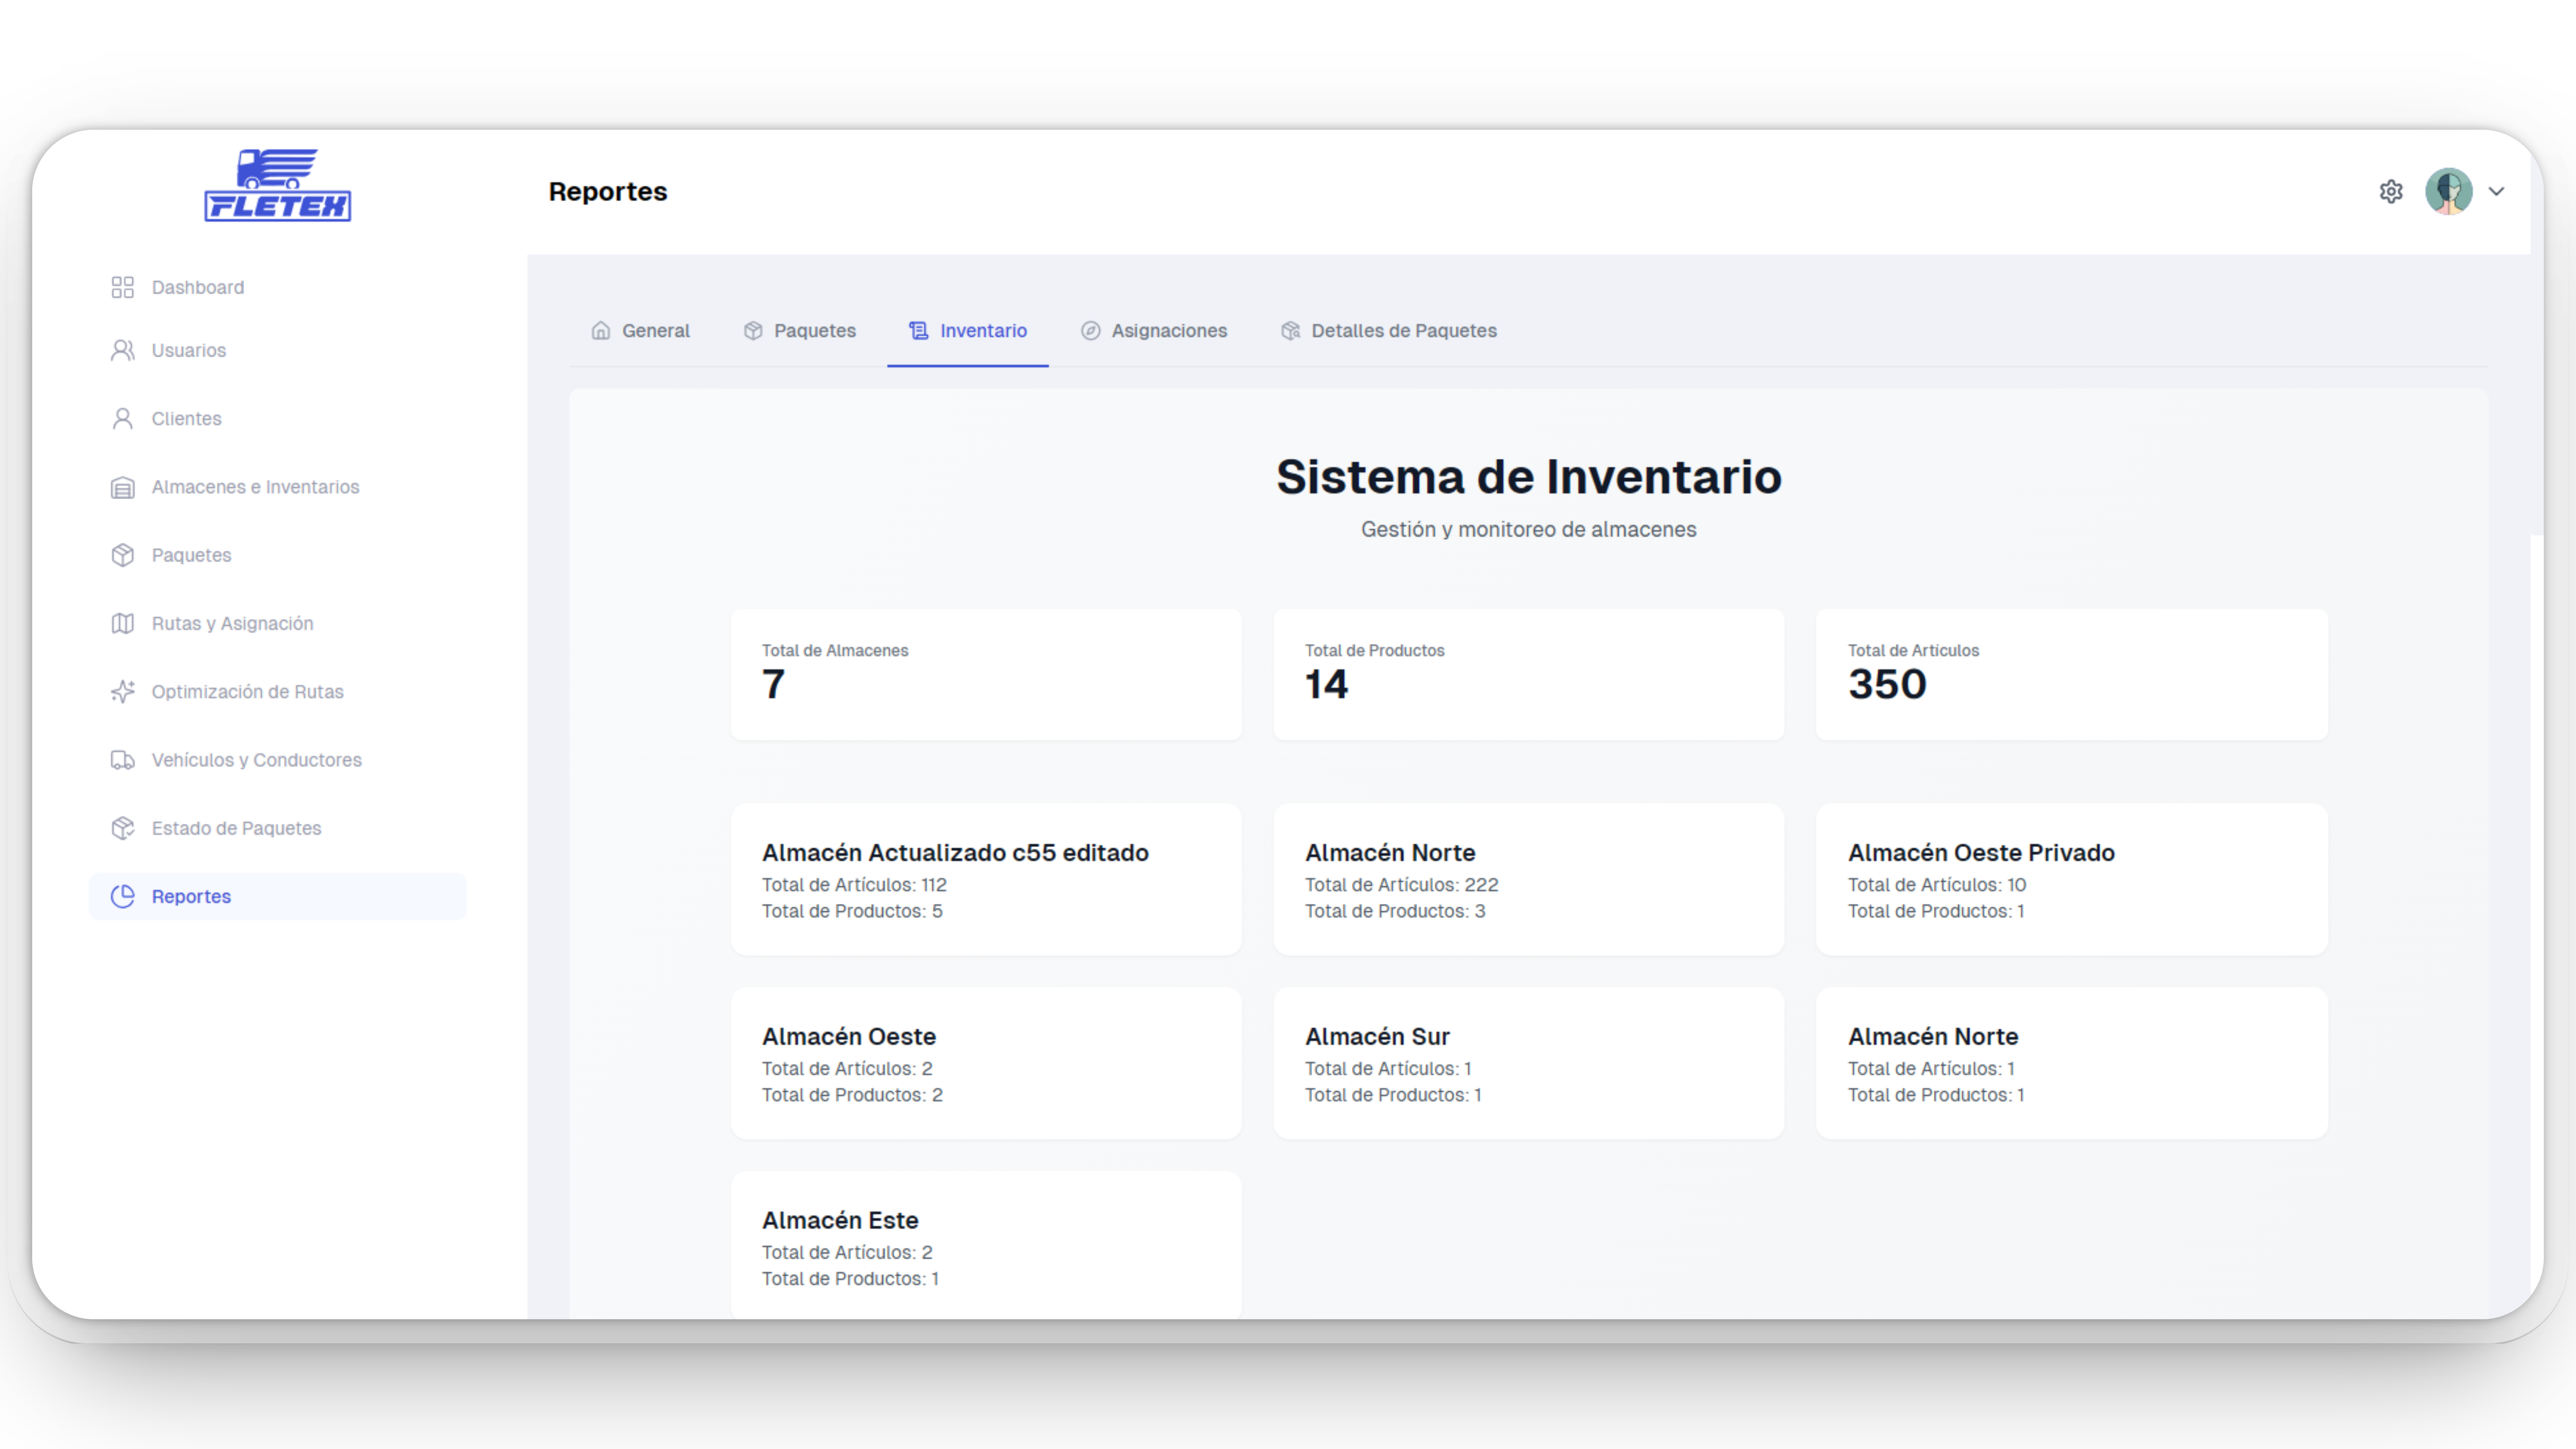Click the Estado de Paquetes box icon
The height and width of the screenshot is (1449, 2576).
pos(122,828)
